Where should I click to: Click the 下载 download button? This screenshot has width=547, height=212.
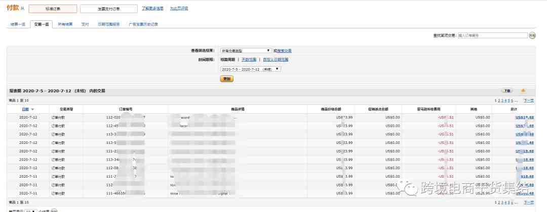point(507,91)
